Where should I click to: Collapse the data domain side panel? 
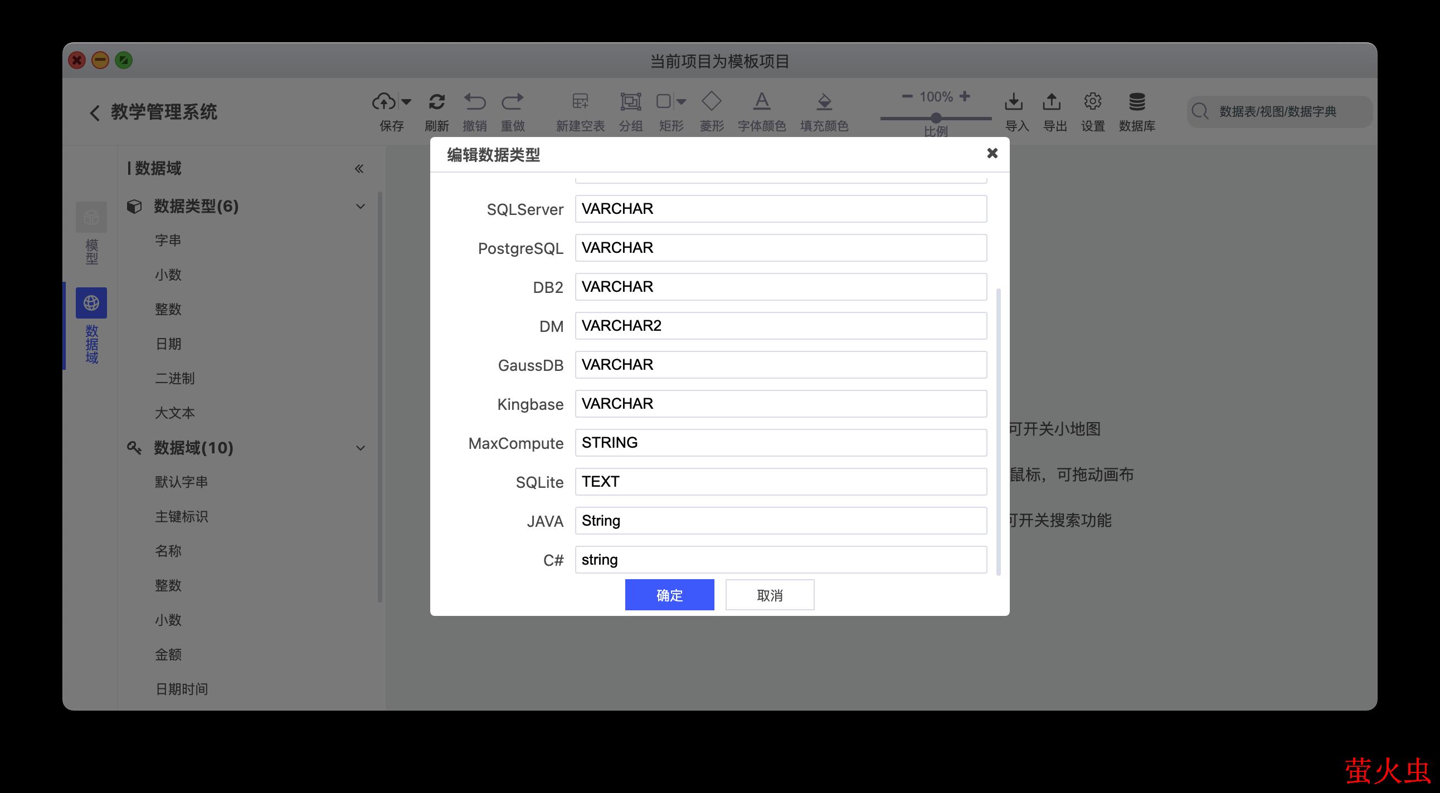point(359,169)
